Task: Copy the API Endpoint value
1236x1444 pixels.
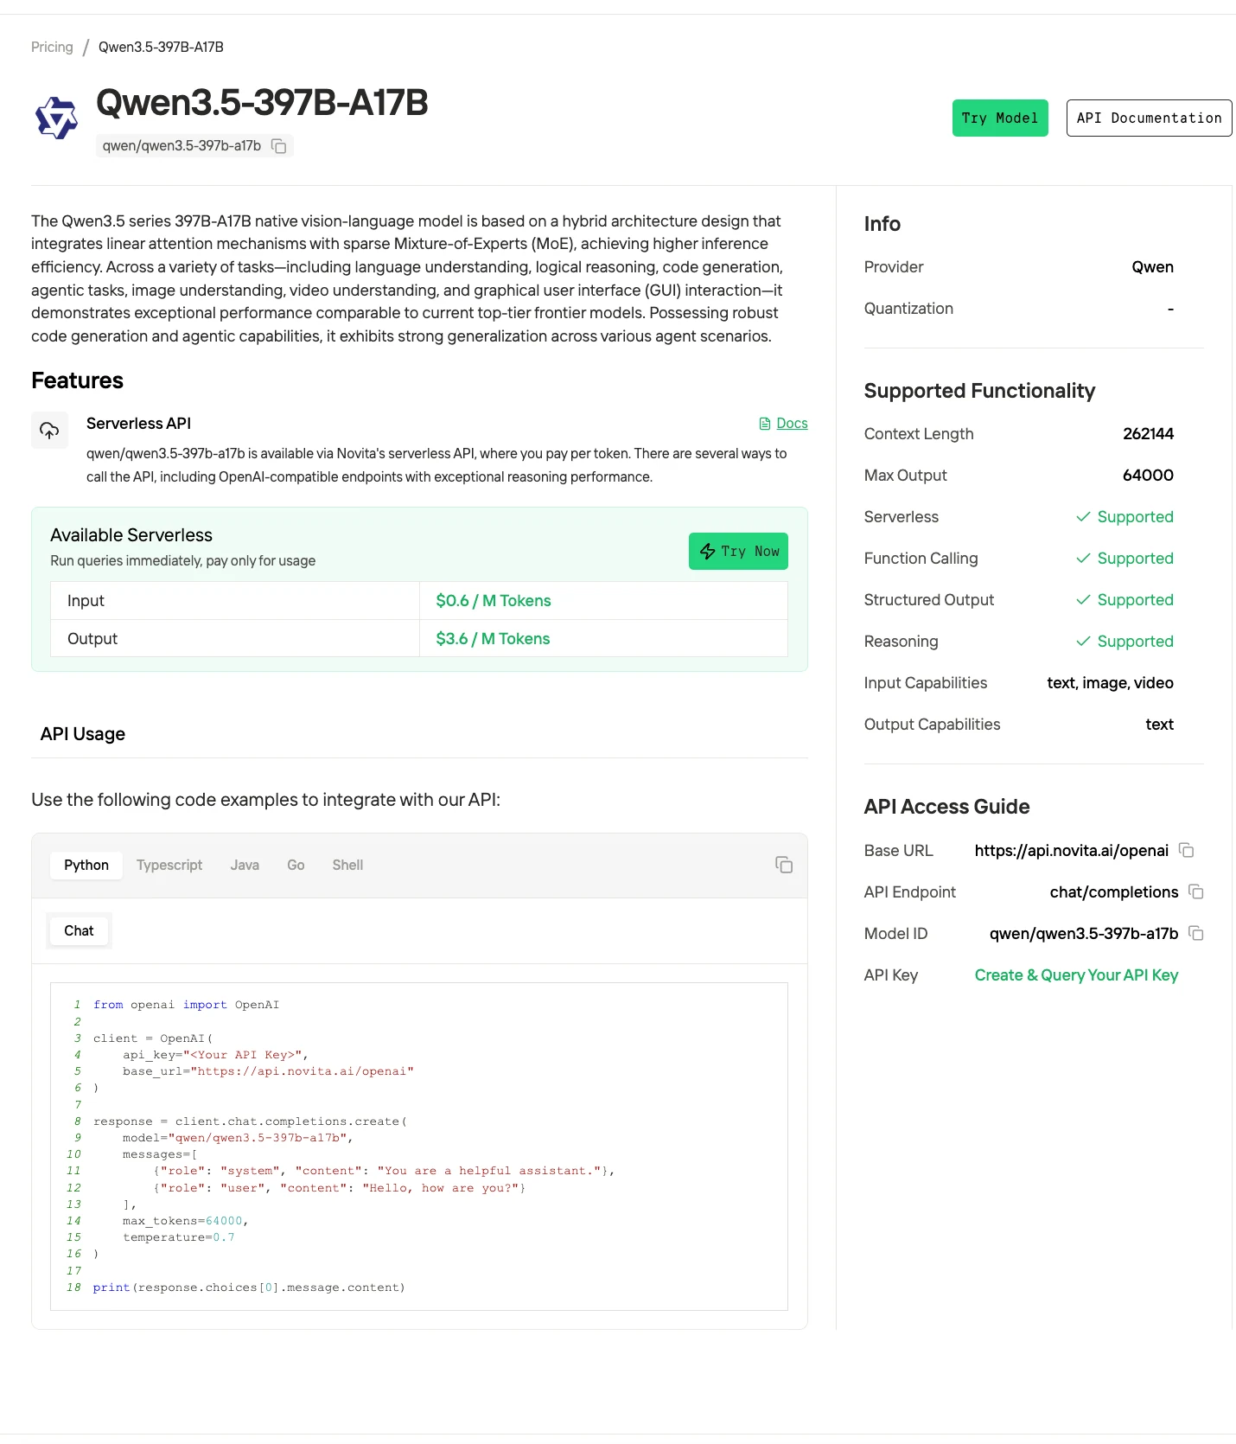Action: coord(1196,891)
